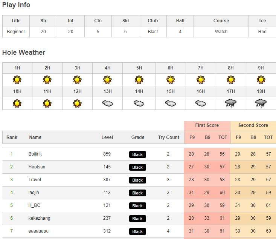Select player kekezhang in the ranking
Viewport: 276px width, 239px height.
point(39,218)
